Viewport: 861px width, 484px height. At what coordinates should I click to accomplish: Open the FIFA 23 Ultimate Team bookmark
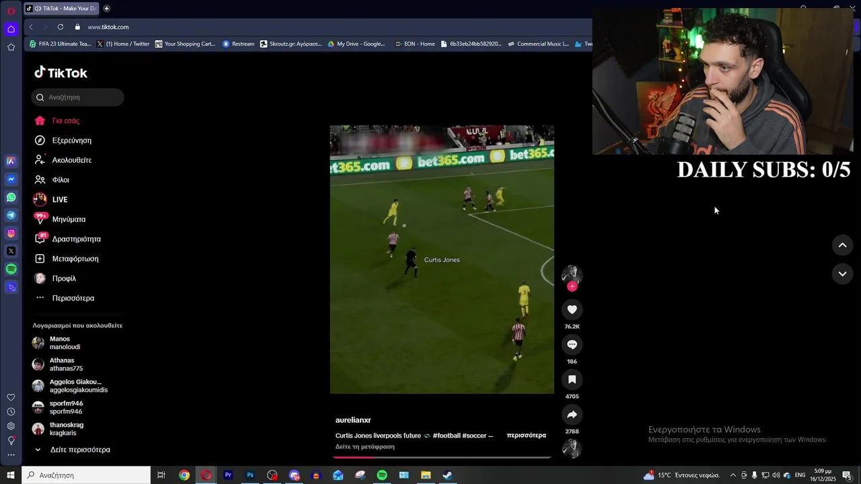click(60, 44)
